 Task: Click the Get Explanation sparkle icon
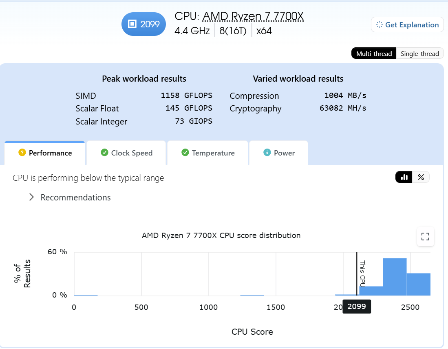pos(379,24)
